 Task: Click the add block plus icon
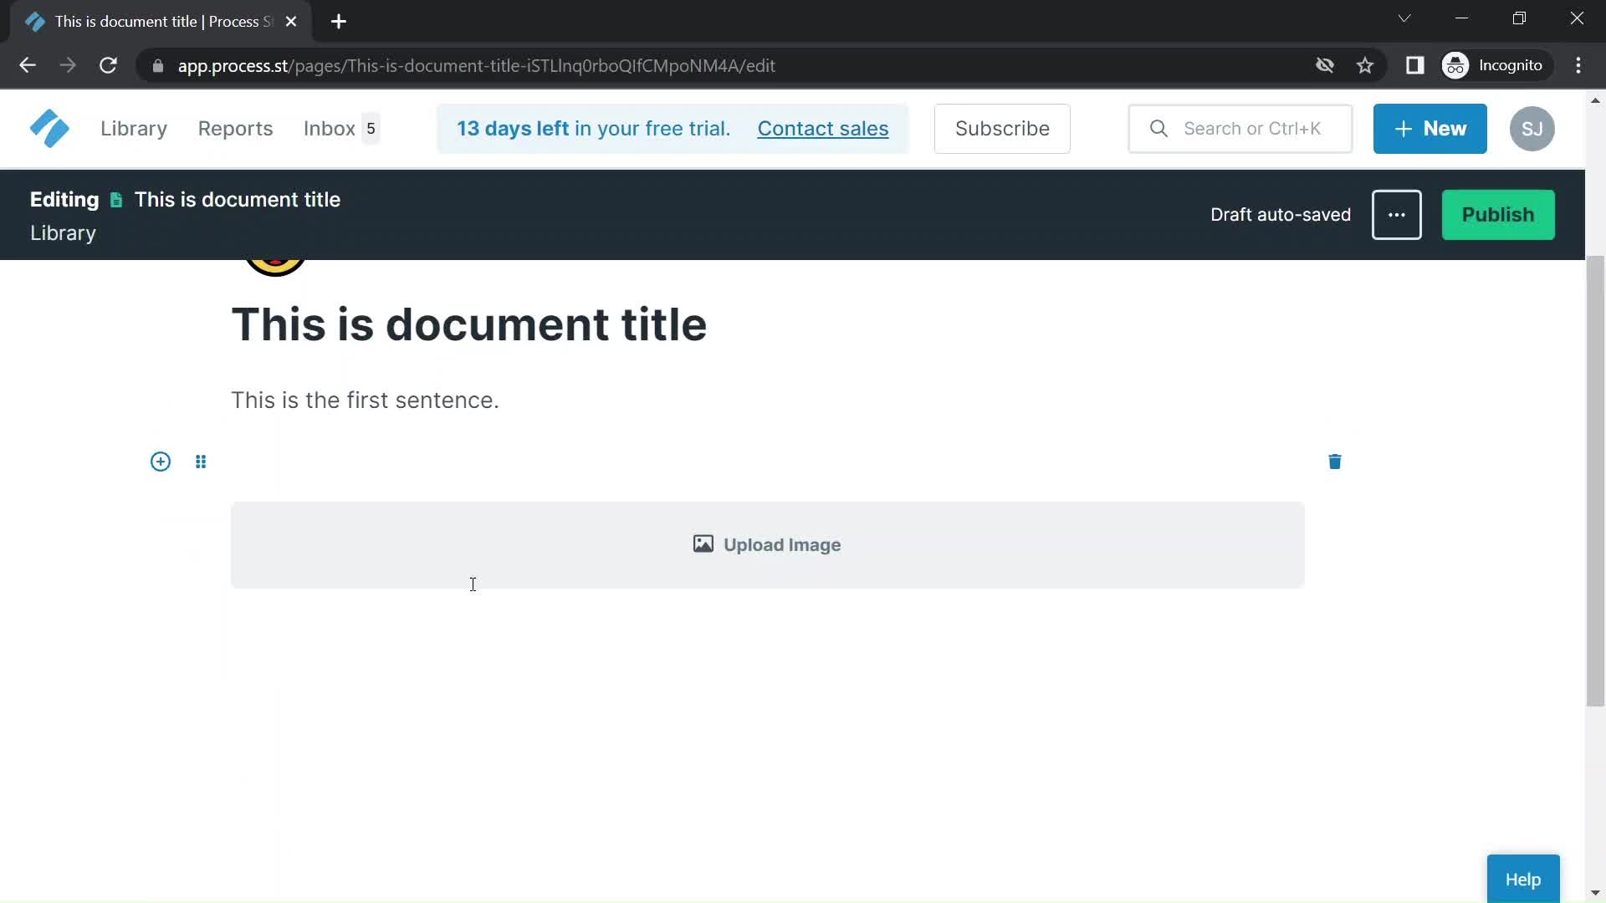[159, 461]
